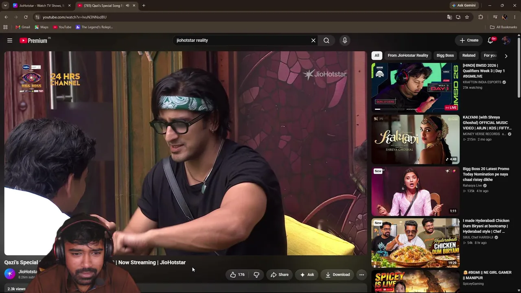Open The Legend's Roleplay bookmark
The height and width of the screenshot is (293, 521).
(x=94, y=27)
